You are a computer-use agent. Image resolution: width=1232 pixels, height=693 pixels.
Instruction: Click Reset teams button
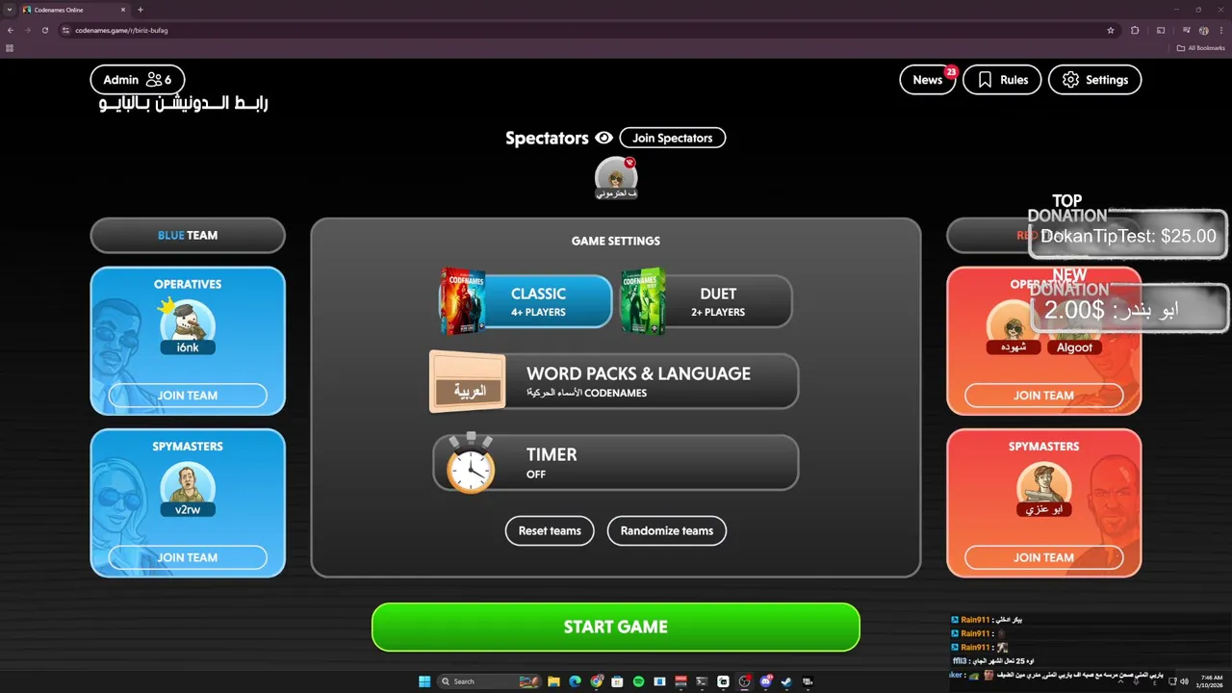(550, 530)
